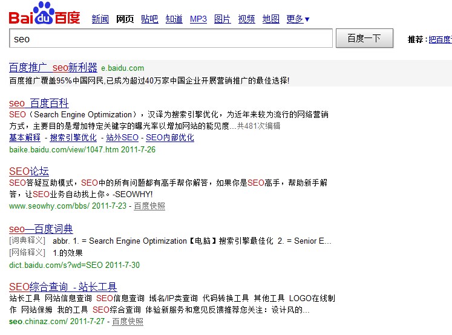Click the dictionary line starting abbr. 1.
452x335 pixels.
(192, 241)
